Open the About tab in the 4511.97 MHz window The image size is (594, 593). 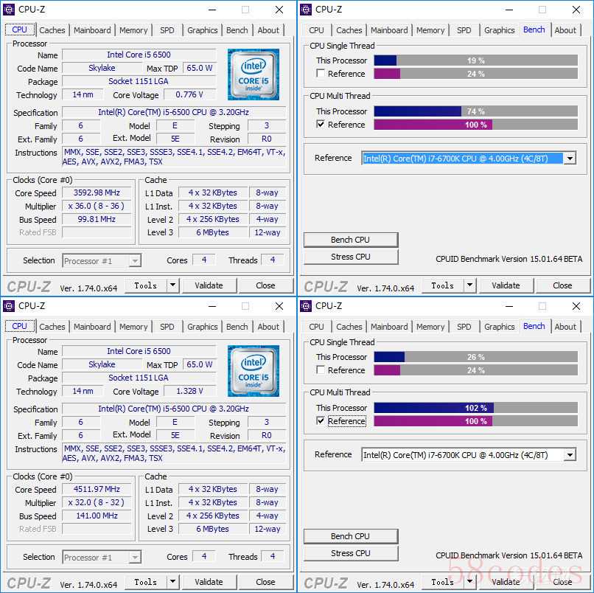point(268,327)
